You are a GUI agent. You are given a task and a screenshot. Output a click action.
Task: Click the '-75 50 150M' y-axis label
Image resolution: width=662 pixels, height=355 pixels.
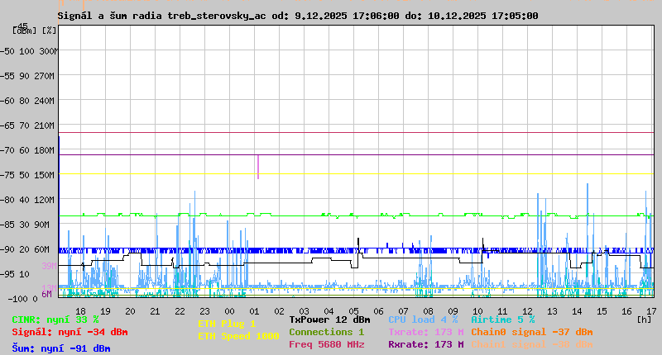click(27, 175)
